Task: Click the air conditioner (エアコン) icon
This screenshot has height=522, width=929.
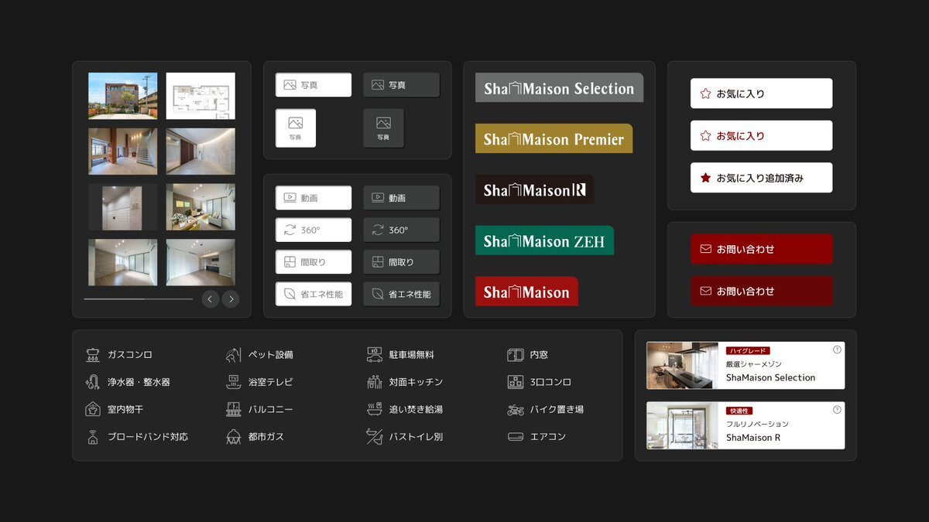Action: tap(516, 436)
